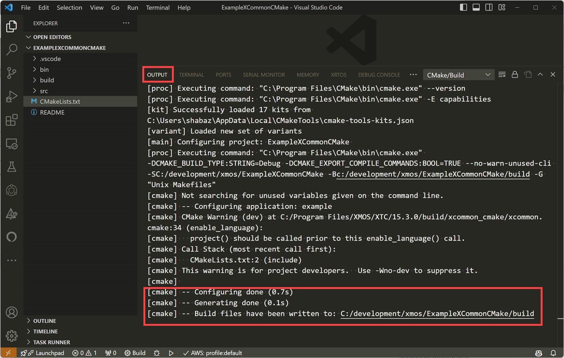Switch to the MEMORY tab

pyautogui.click(x=308, y=75)
